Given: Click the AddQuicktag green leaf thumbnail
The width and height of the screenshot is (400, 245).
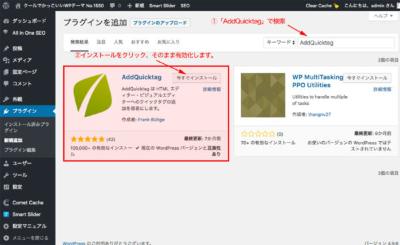Looking at the screenshot, I should click(x=93, y=95).
